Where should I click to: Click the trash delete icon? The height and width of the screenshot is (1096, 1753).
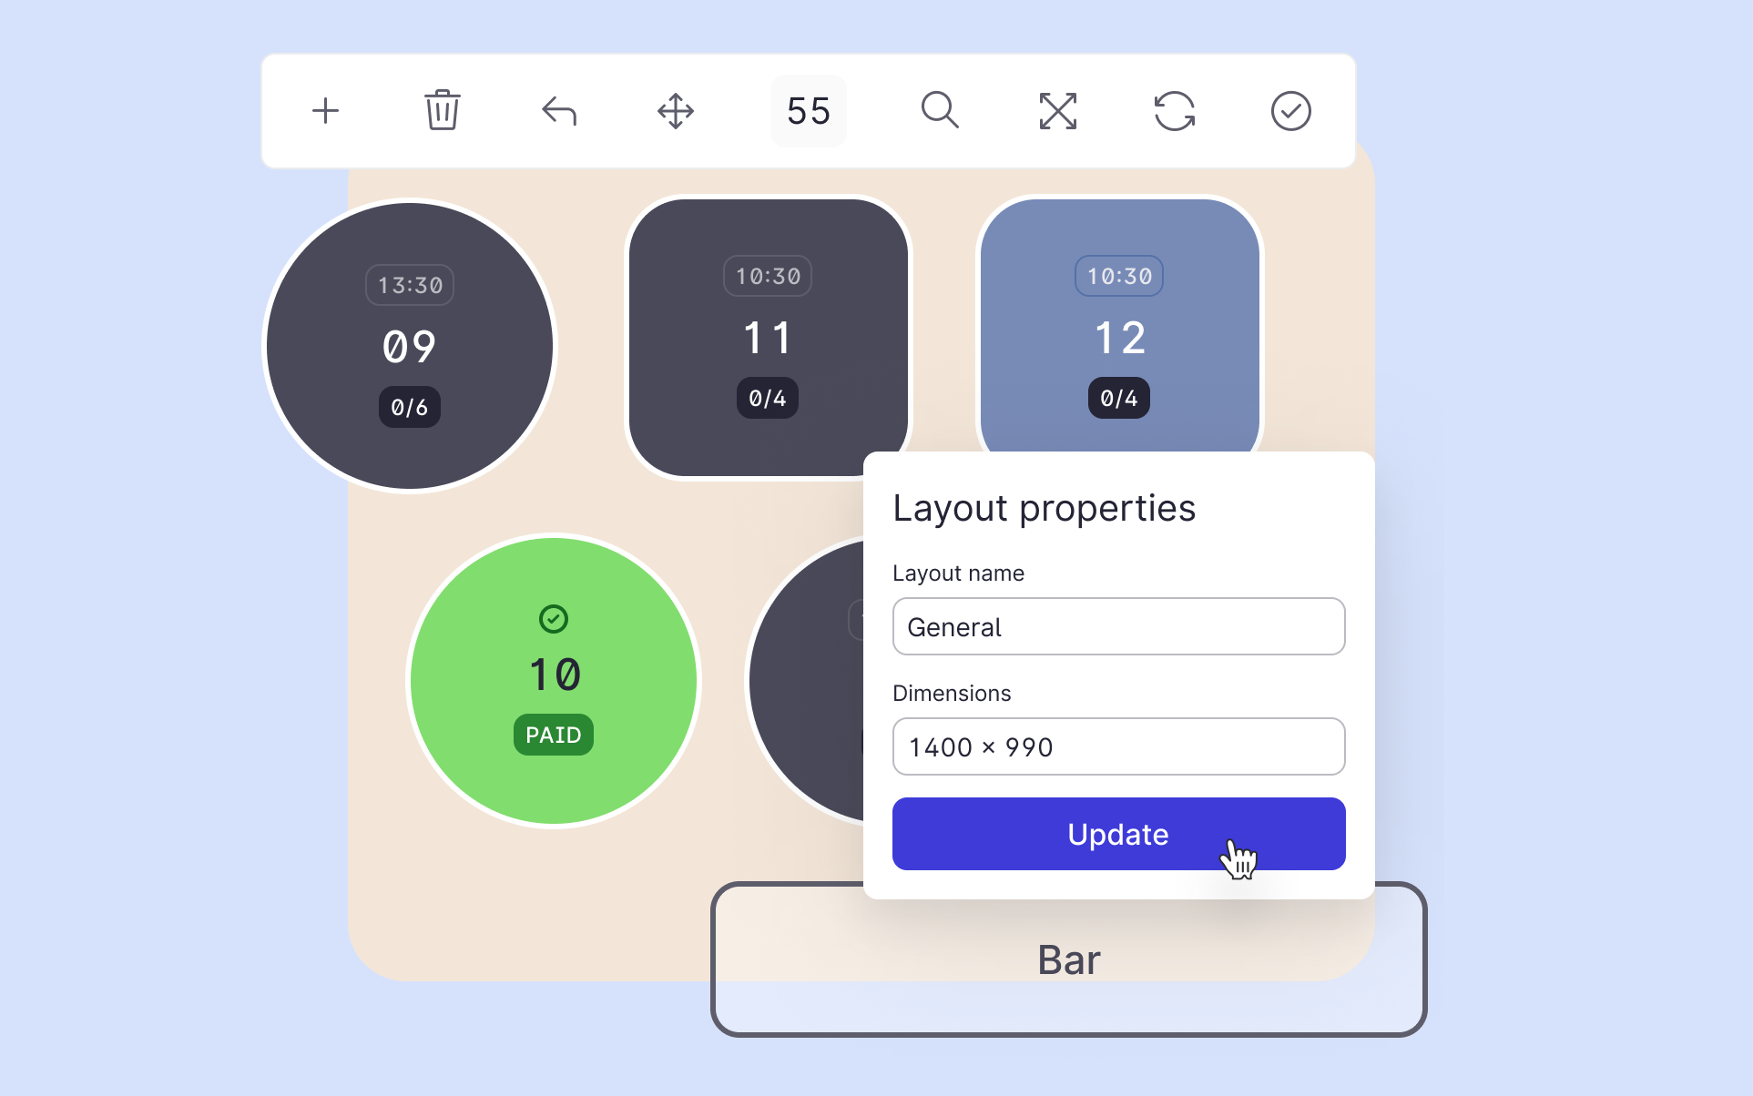442,111
